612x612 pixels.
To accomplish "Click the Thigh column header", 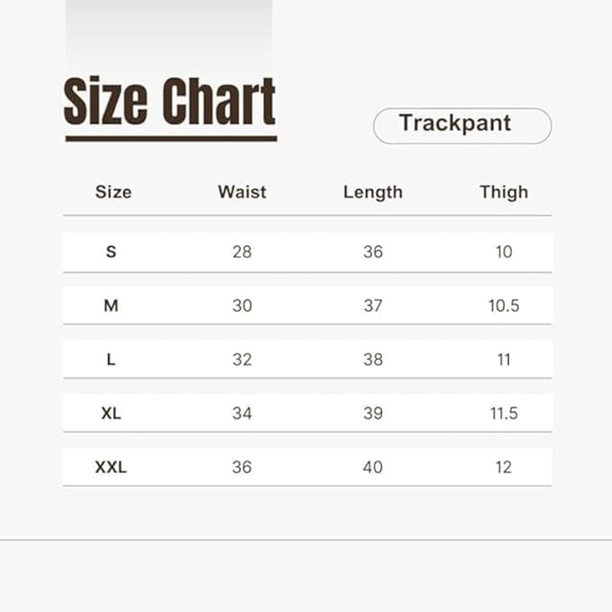I will pyautogui.click(x=504, y=193).
